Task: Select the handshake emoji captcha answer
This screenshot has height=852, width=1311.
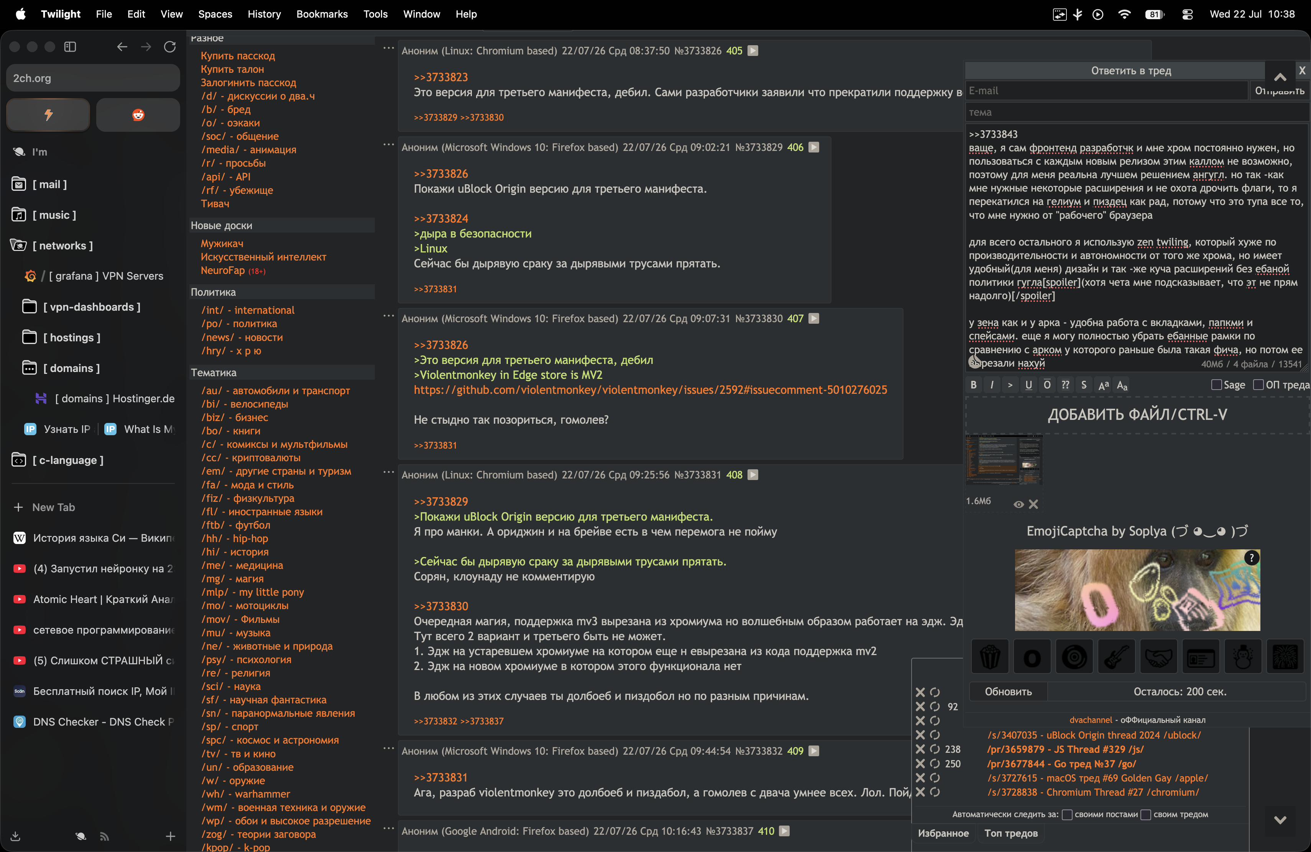Action: point(1158,657)
